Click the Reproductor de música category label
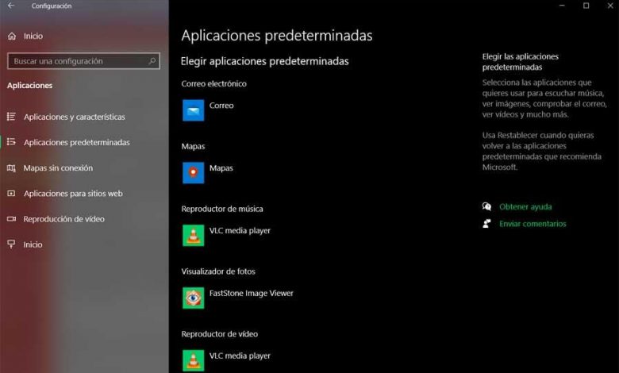 point(222,209)
